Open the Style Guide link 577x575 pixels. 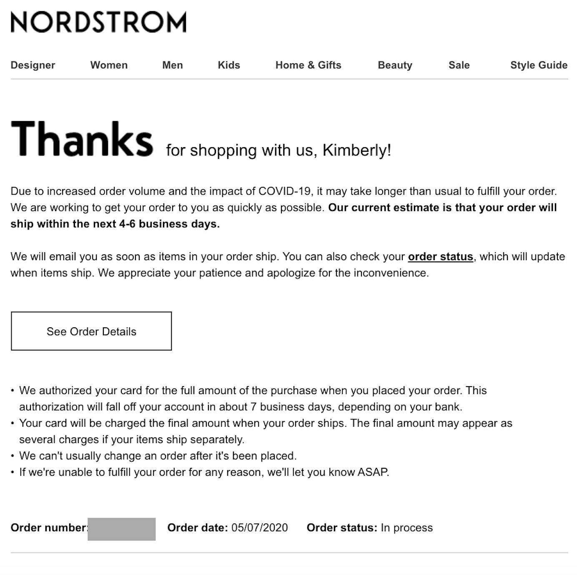[x=539, y=65]
